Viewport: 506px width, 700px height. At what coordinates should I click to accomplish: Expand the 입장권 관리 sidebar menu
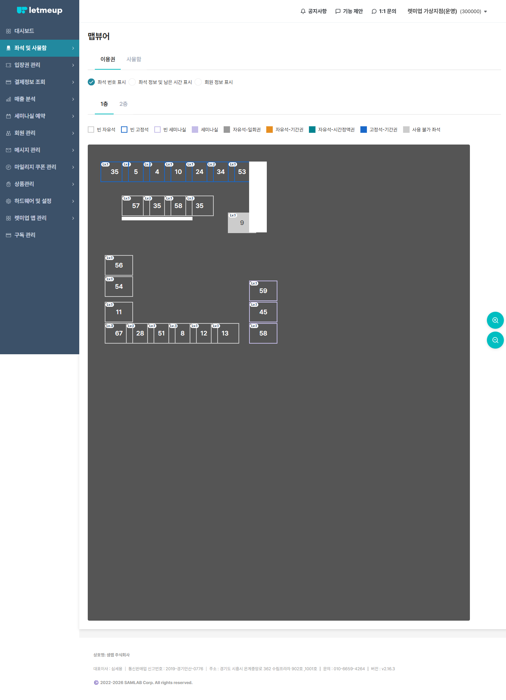pyautogui.click(x=40, y=65)
